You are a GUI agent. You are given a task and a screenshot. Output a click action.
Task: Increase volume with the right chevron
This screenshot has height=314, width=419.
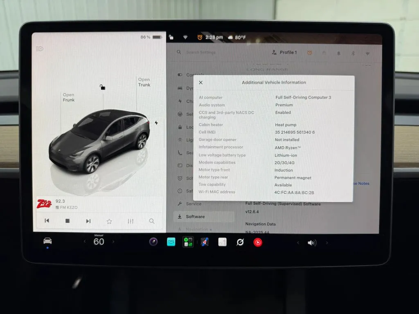(x=327, y=243)
